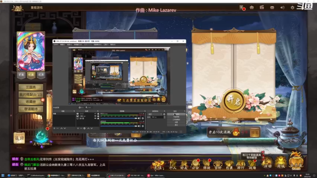This screenshot has width=317, height=178.
Task: Open the game mail envelope icon
Action: tap(272, 8)
